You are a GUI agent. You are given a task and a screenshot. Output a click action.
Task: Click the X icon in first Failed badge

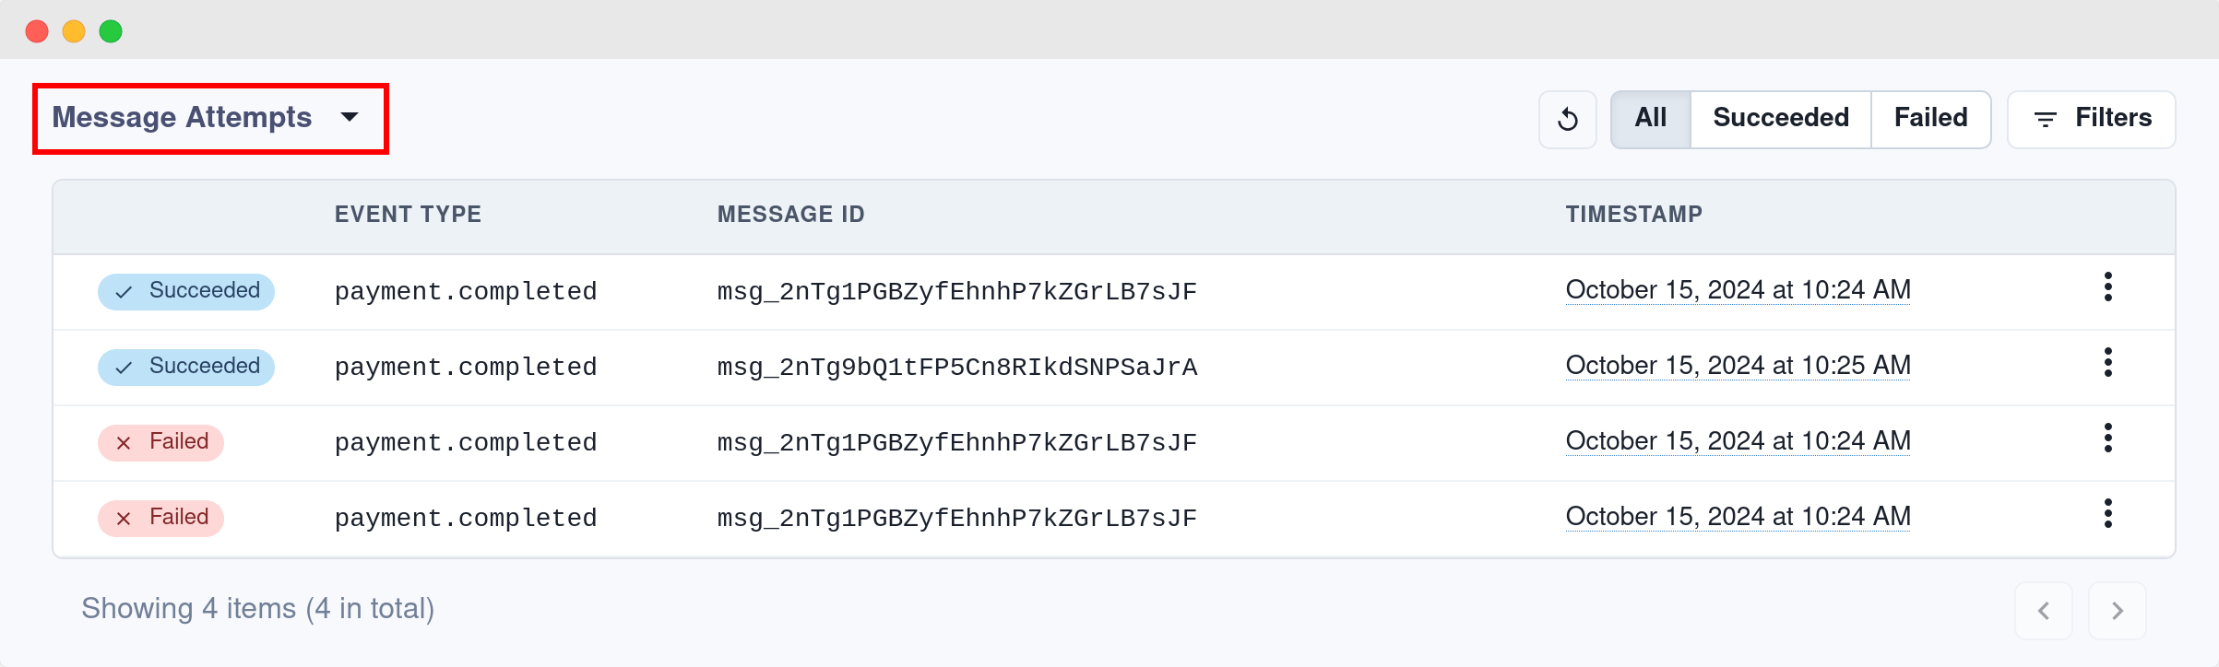click(123, 442)
